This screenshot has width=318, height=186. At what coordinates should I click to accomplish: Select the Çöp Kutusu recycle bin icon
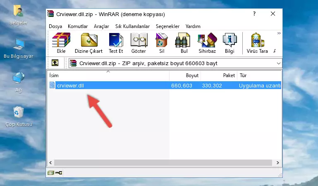(x=19, y=116)
